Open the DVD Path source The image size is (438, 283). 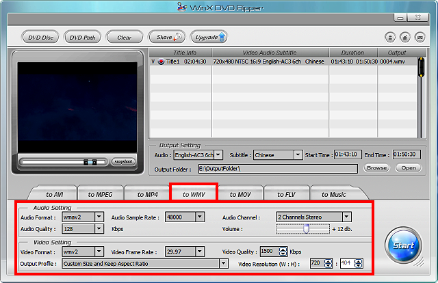click(82, 37)
